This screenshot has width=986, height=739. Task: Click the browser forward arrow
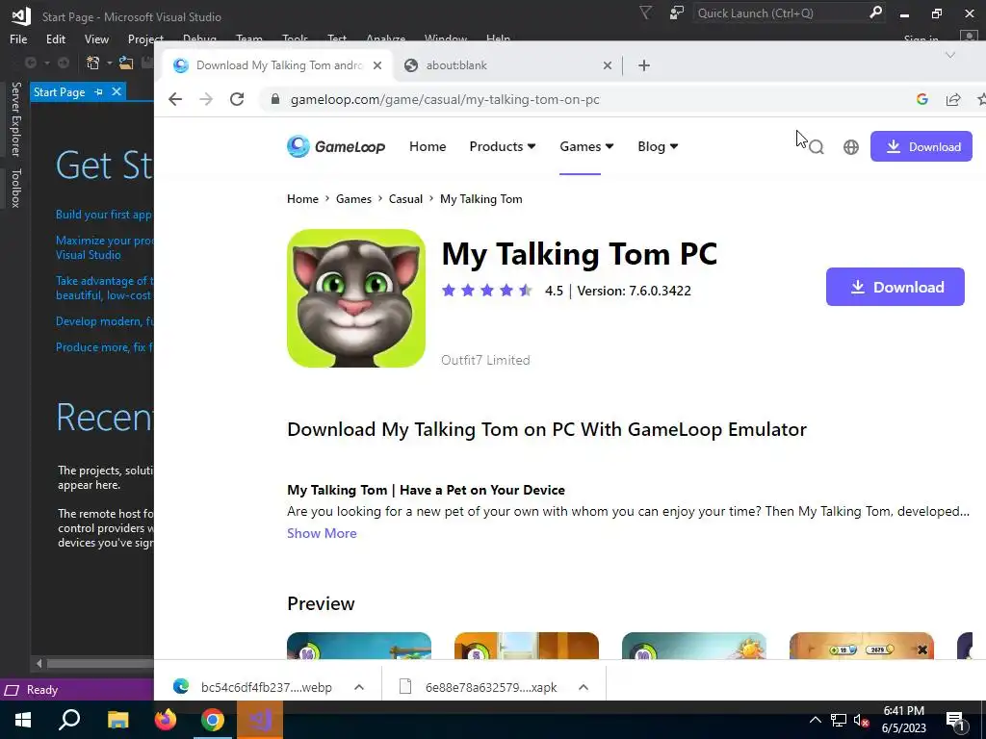click(x=206, y=99)
